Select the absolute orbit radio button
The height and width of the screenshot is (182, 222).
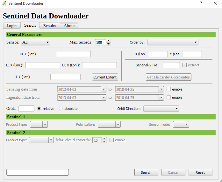tap(61, 109)
